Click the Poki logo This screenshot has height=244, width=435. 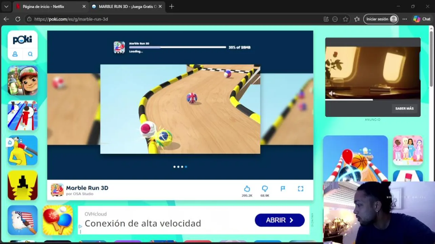point(22,40)
